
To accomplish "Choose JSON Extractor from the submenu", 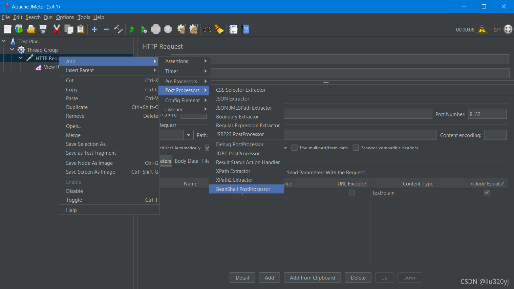I will point(247,99).
